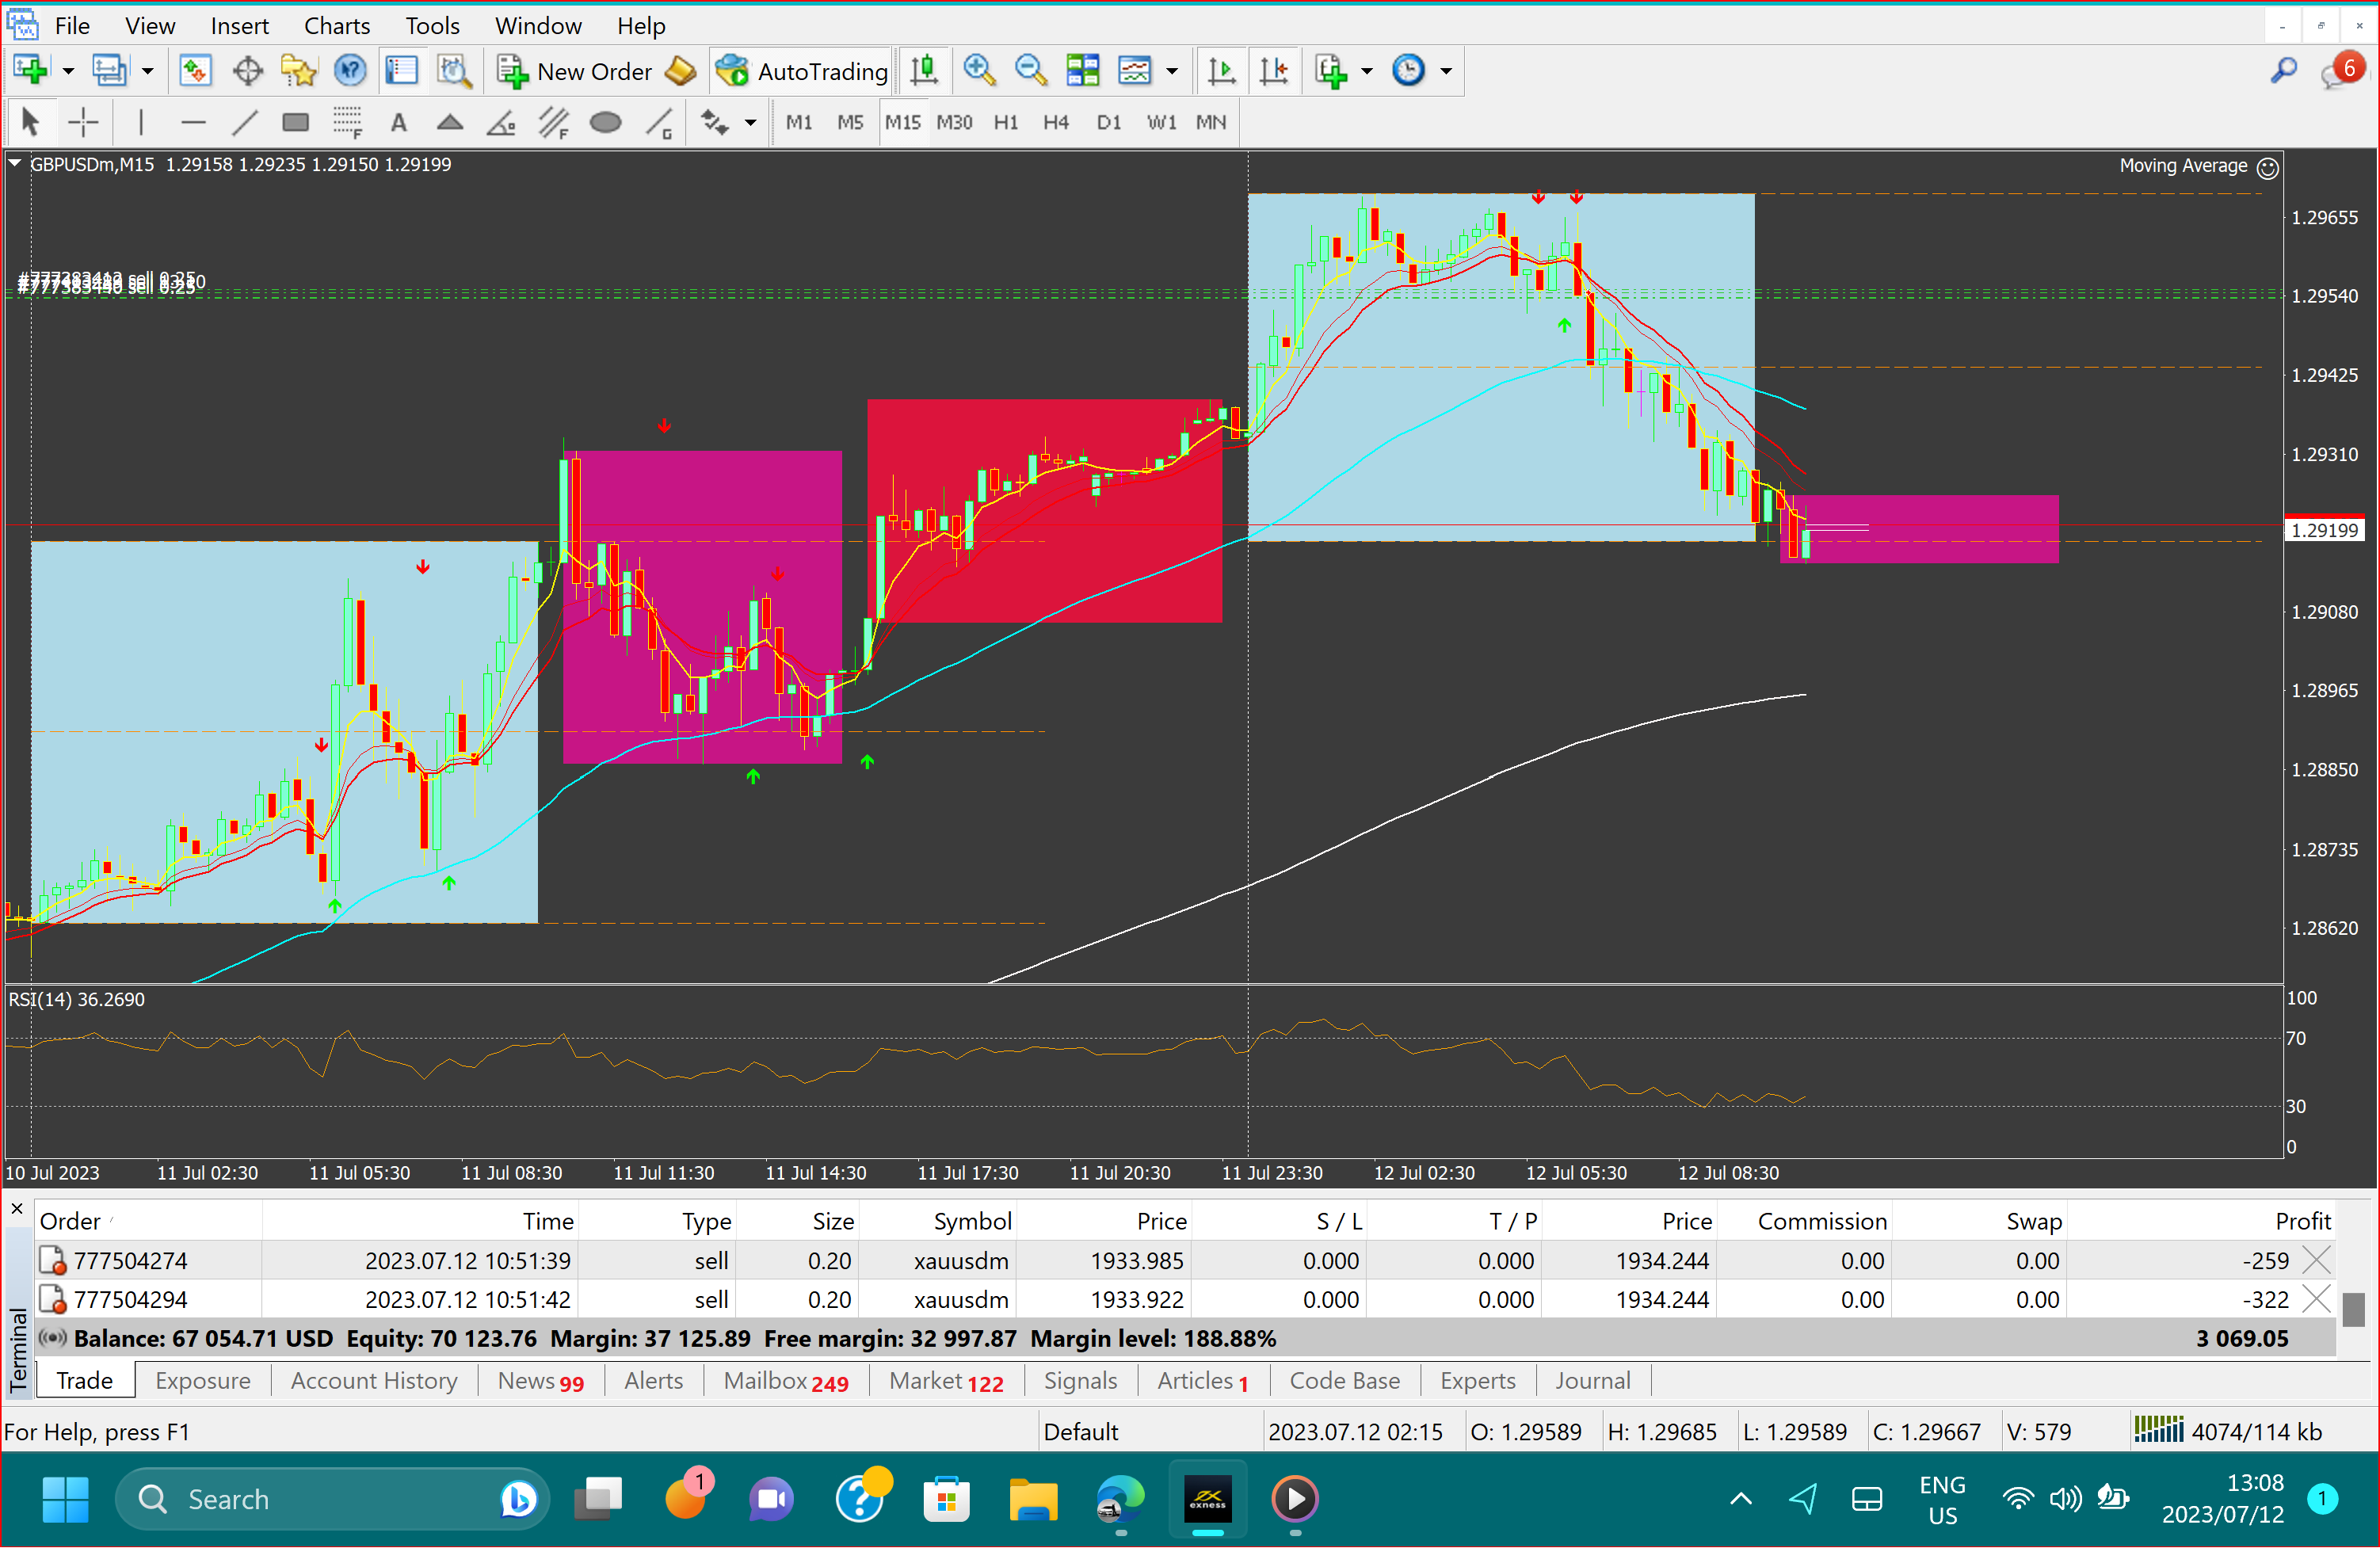Open the File menu
Viewport: 2380px width, 1548px height.
(x=72, y=25)
